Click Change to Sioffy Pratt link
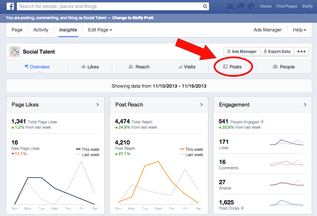 (133, 18)
